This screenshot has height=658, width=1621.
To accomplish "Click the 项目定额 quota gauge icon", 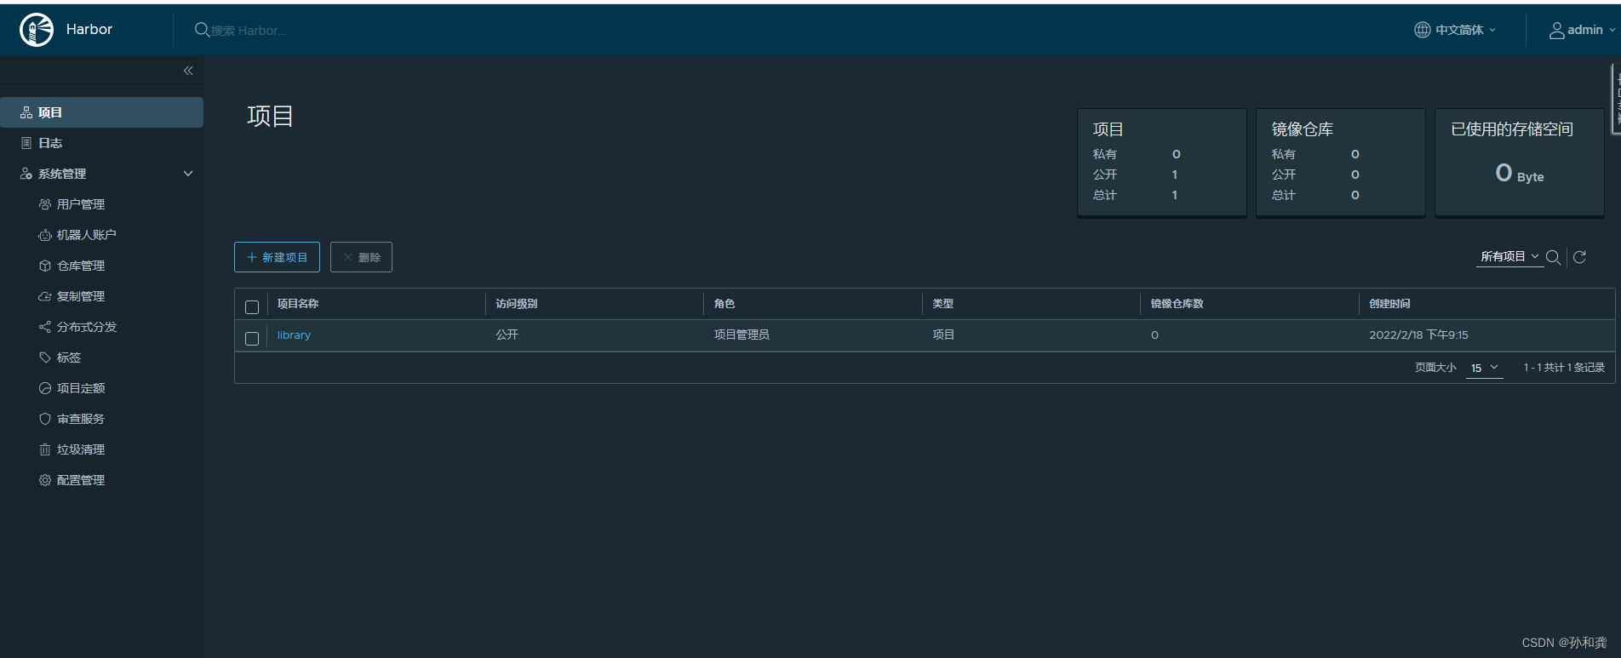I will coord(45,388).
